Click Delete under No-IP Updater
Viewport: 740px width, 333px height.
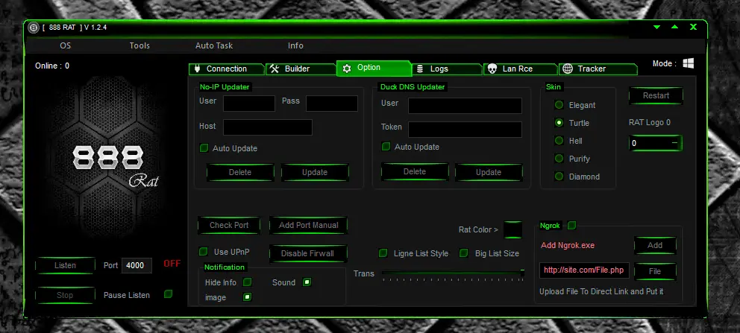pyautogui.click(x=240, y=172)
